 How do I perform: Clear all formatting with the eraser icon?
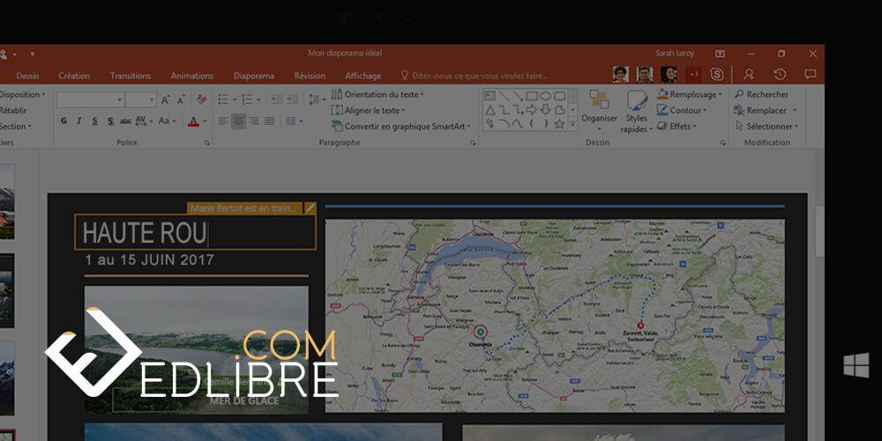[201, 101]
